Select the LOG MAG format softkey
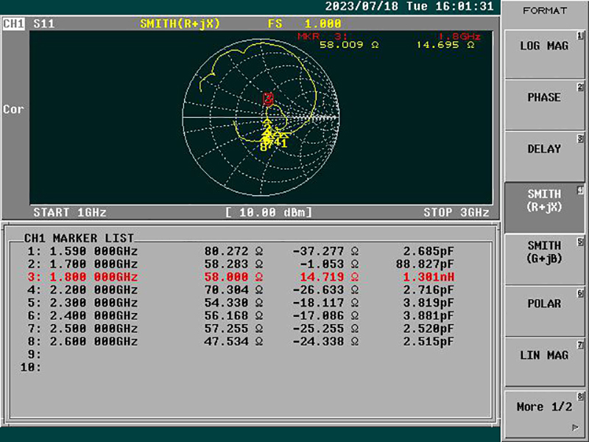The width and height of the screenshot is (589, 442). pos(544,55)
